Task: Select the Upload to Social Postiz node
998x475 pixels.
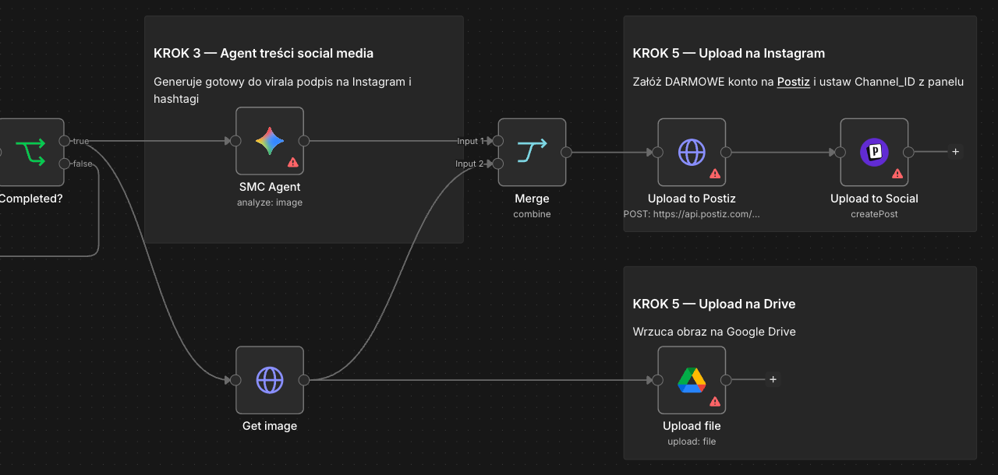Action: click(874, 152)
